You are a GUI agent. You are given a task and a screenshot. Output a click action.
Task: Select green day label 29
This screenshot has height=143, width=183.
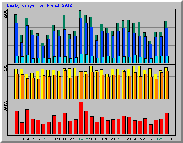pyautogui.click(x=161, y=139)
